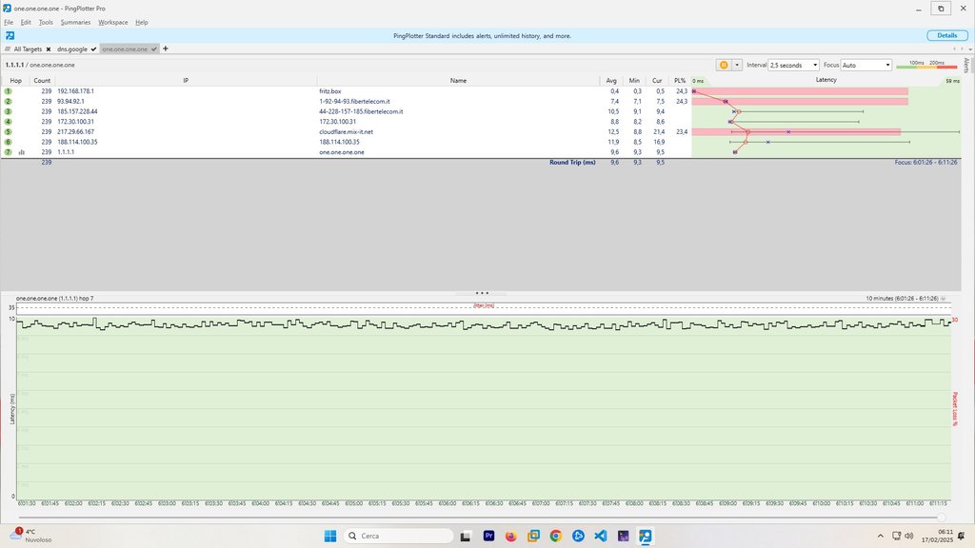Click the Details button in banner
The height and width of the screenshot is (548, 975).
tap(946, 35)
